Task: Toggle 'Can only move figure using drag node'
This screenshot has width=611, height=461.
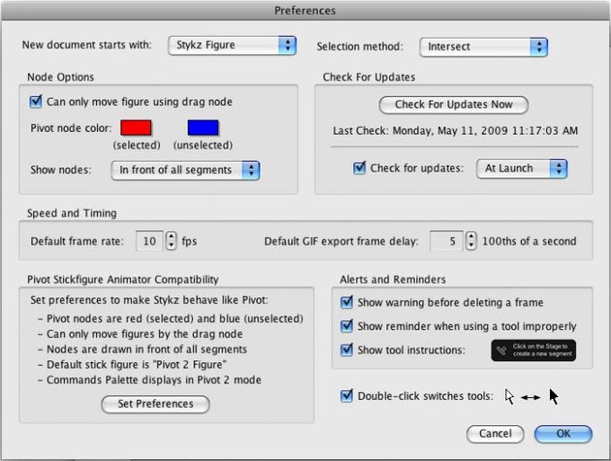Action: tap(35, 102)
